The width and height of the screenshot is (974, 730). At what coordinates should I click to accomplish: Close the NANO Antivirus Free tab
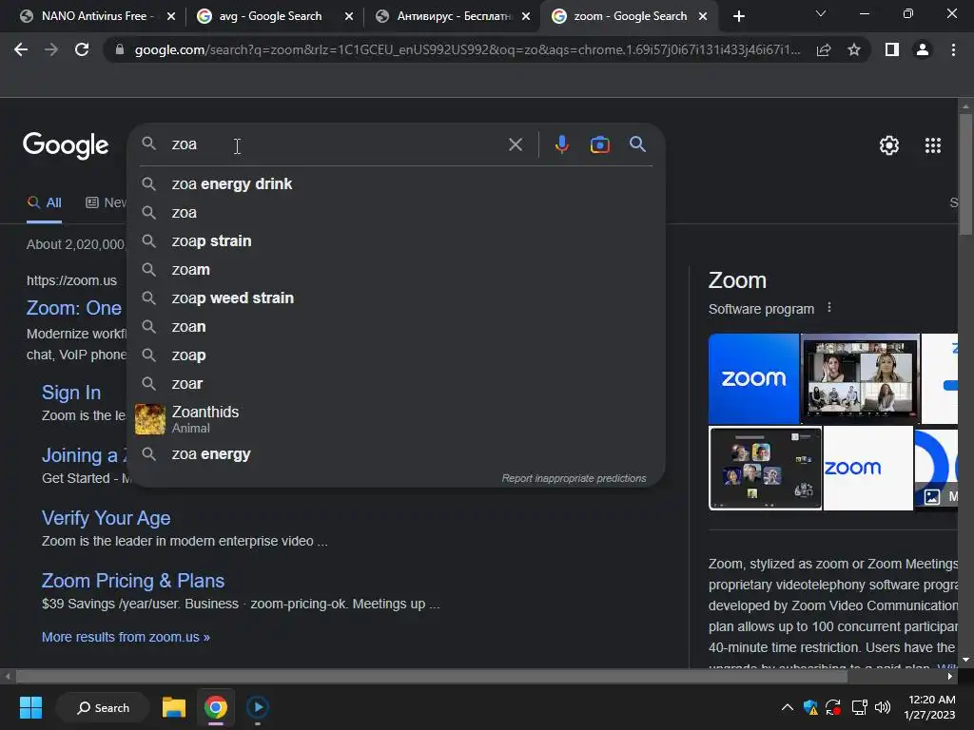tap(171, 16)
